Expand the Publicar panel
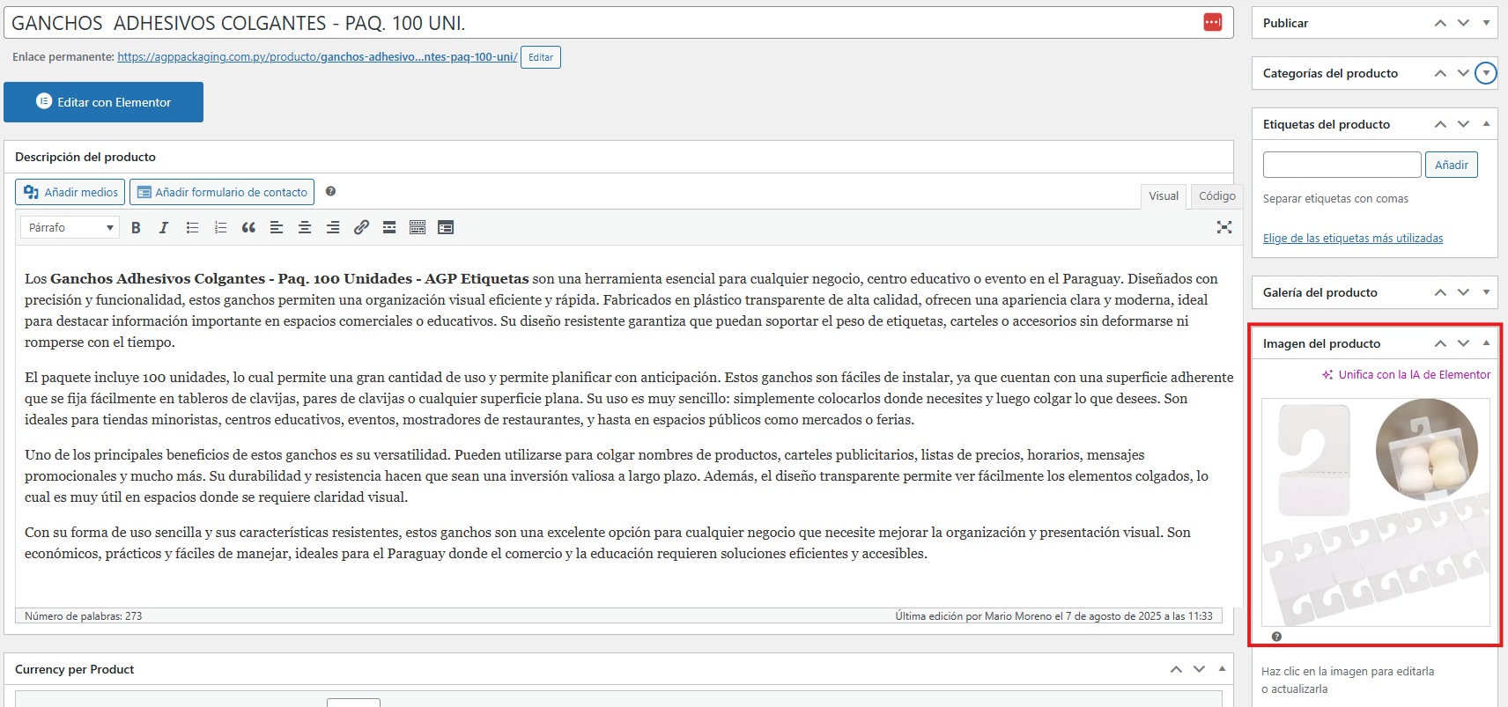The width and height of the screenshot is (1508, 707). tap(1486, 23)
